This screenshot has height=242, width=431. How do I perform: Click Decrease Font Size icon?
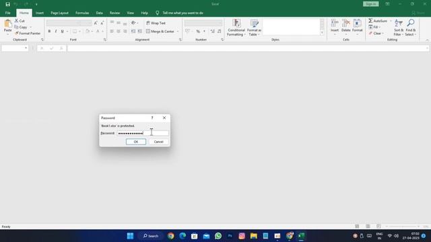102,23
